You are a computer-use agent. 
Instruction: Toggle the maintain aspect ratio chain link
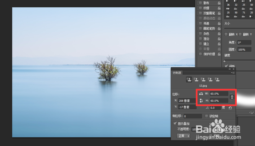(x=232, y=97)
